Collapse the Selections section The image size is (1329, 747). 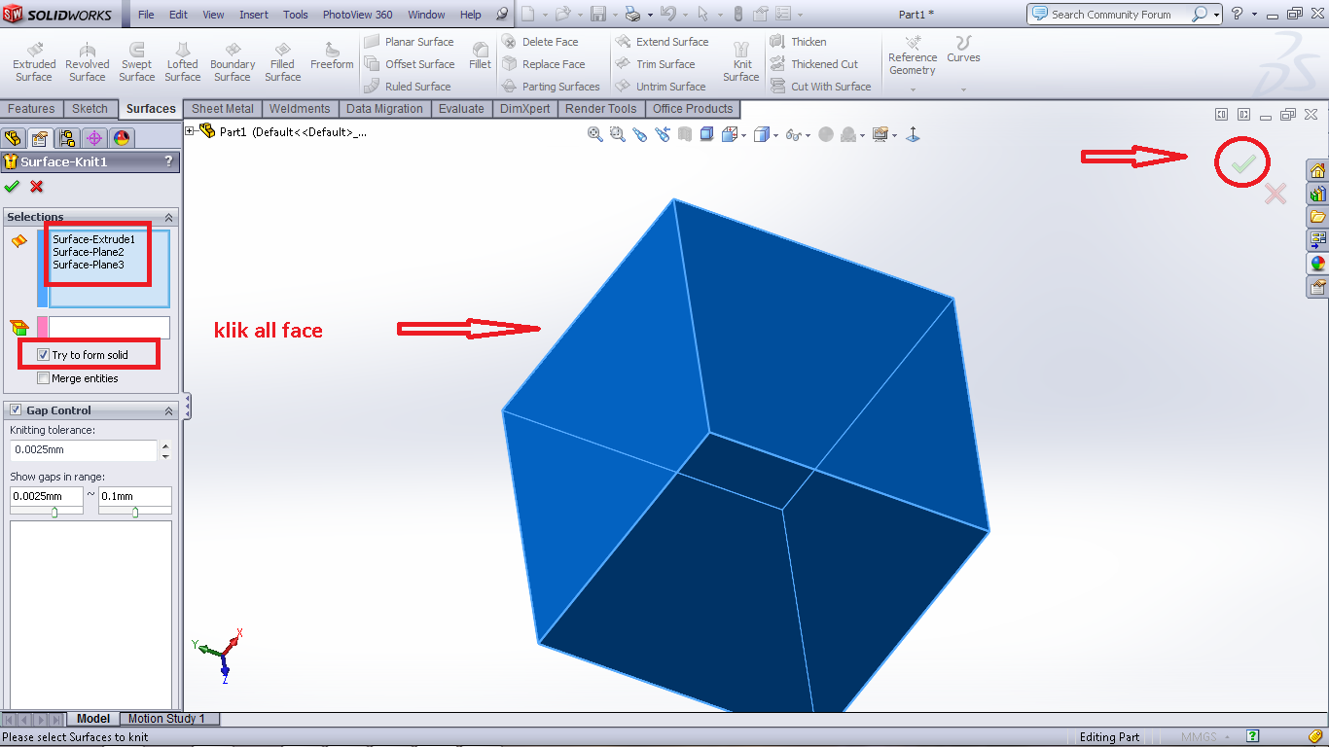(x=168, y=218)
